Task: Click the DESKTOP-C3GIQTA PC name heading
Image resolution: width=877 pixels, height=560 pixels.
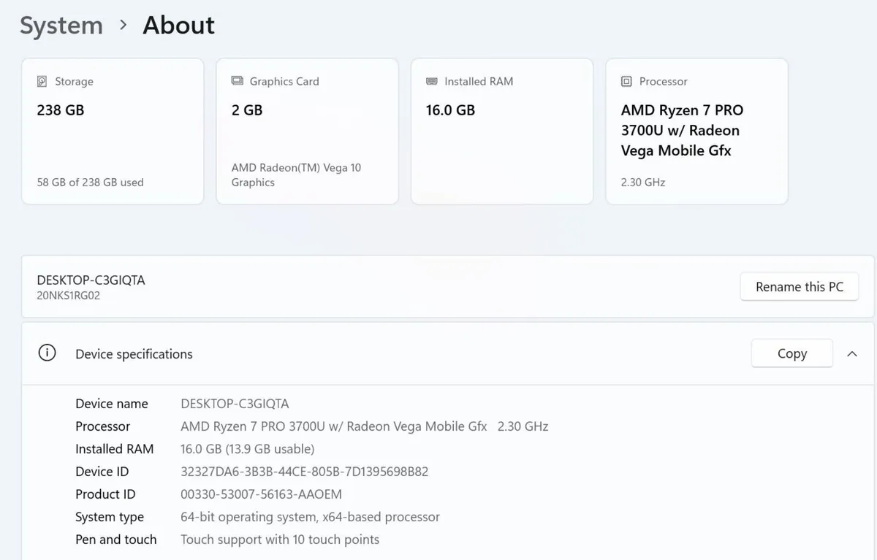Action: tap(91, 280)
